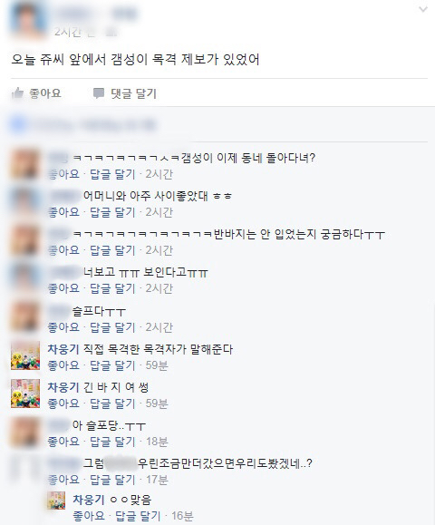Reply to the 어머니와 아주 사이좋았대 comment
This screenshot has width=435, height=525.
(112, 212)
